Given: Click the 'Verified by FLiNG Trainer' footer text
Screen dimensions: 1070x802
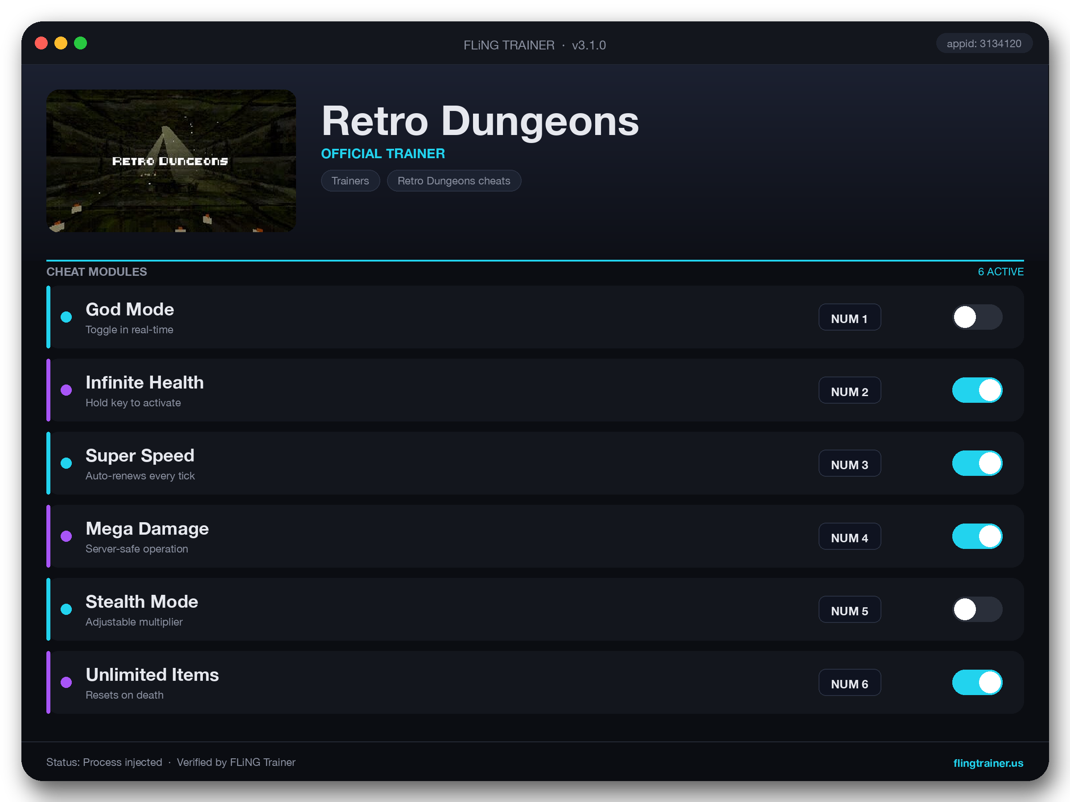Looking at the screenshot, I should (x=236, y=762).
